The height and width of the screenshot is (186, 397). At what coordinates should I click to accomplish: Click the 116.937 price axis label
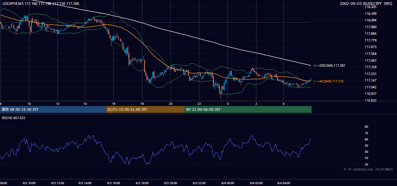pyautogui.click(x=371, y=94)
